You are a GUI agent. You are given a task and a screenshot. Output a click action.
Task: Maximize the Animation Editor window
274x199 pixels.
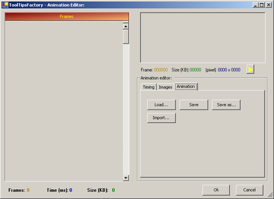pyautogui.click(x=261, y=5)
